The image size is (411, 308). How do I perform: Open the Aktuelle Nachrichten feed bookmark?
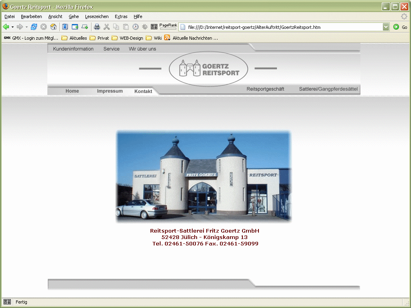[x=191, y=38]
